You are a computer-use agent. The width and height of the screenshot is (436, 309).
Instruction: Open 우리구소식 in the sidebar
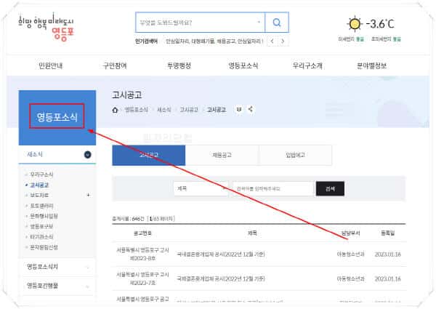point(41,174)
